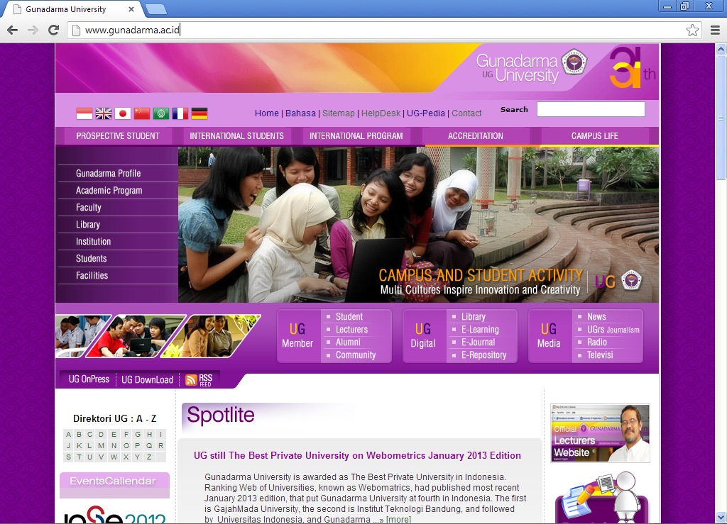Select the Indonesian flag language icon
727x524 pixels.
click(x=84, y=113)
